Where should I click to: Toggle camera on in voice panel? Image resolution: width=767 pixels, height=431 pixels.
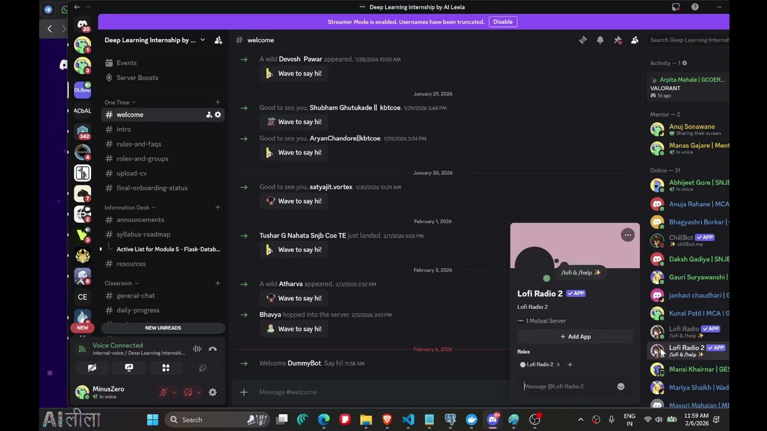[92, 368]
